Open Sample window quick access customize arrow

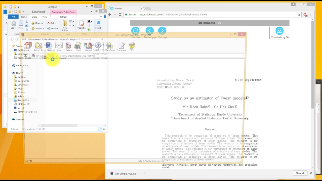(18, 7)
